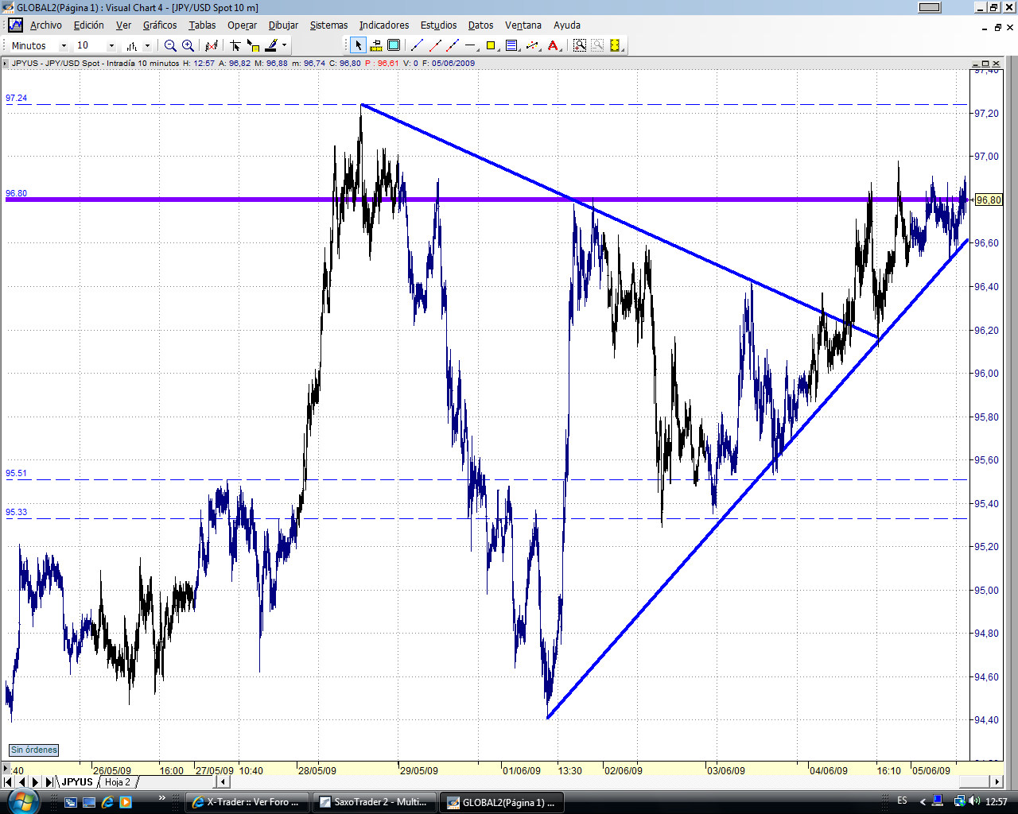Click the red-marked bar chart toolbar icon
The image size is (1018, 814).
[212, 46]
